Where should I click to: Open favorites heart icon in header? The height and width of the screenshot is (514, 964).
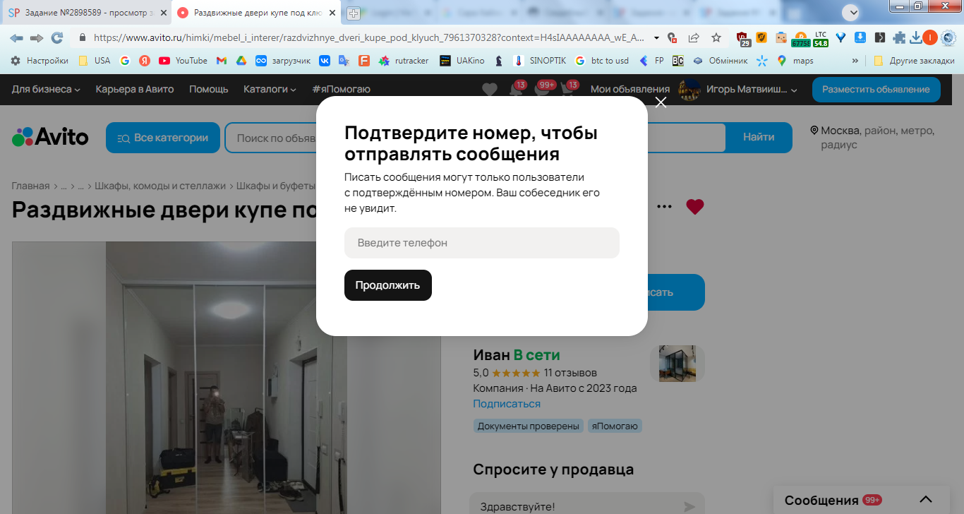490,90
